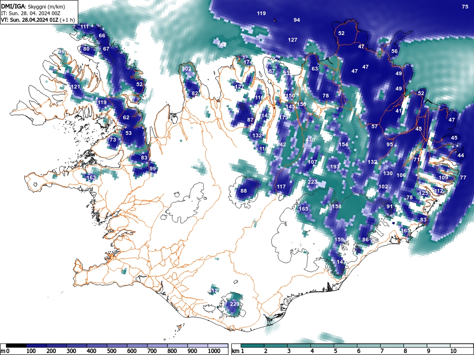Click the 'km 1' label on the kilometre scale
Image resolution: width=474 pixels, height=355 pixels.
238,351
